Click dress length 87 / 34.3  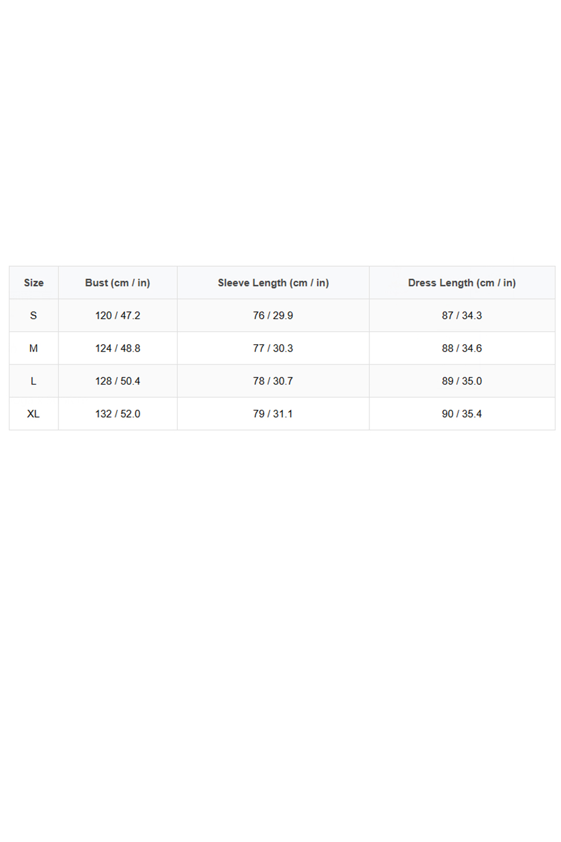click(461, 315)
